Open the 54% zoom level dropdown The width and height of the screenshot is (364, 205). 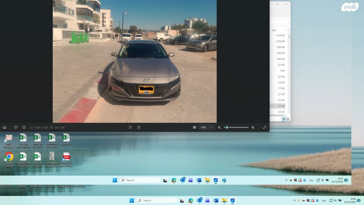(x=207, y=127)
